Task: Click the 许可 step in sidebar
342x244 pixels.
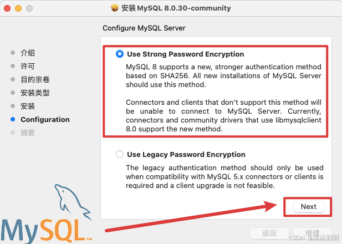Action: pyautogui.click(x=28, y=66)
